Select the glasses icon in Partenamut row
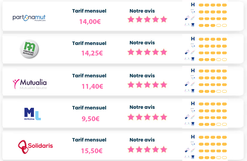The height and width of the screenshot is (161, 247). (x=187, y=25)
